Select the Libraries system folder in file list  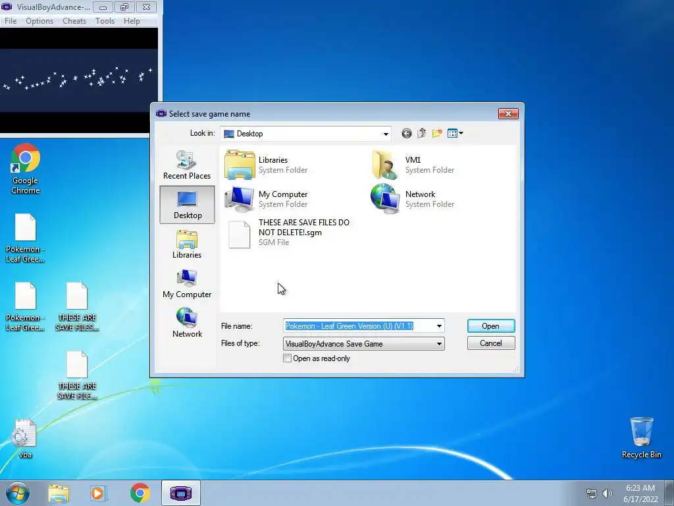point(267,165)
